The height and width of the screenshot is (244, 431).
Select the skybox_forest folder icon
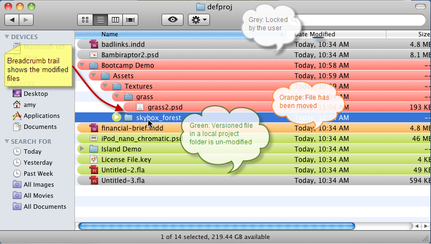point(128,117)
